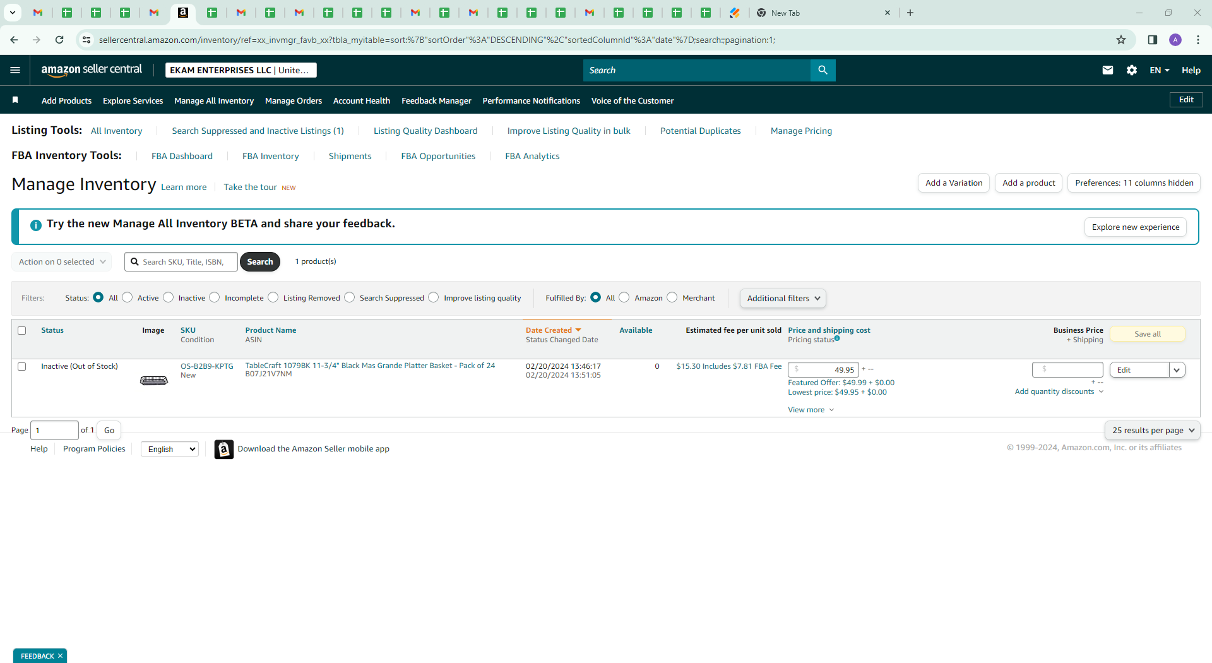Viewport: 1212px width, 663px height.
Task: Click the Add a product button
Action: (x=1028, y=183)
